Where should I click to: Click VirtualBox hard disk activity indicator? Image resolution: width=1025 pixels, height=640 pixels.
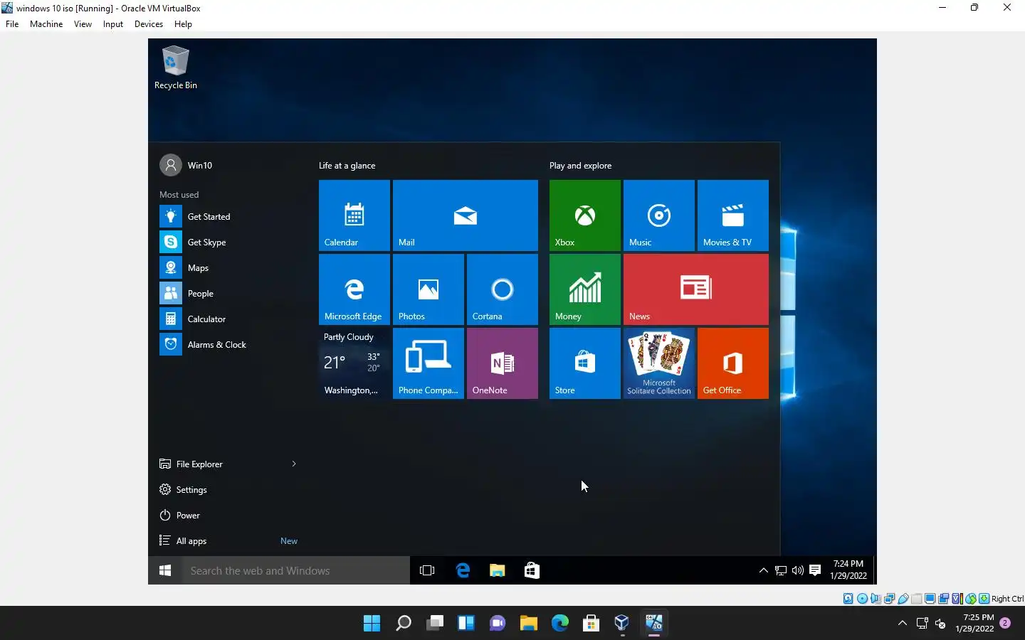848,598
